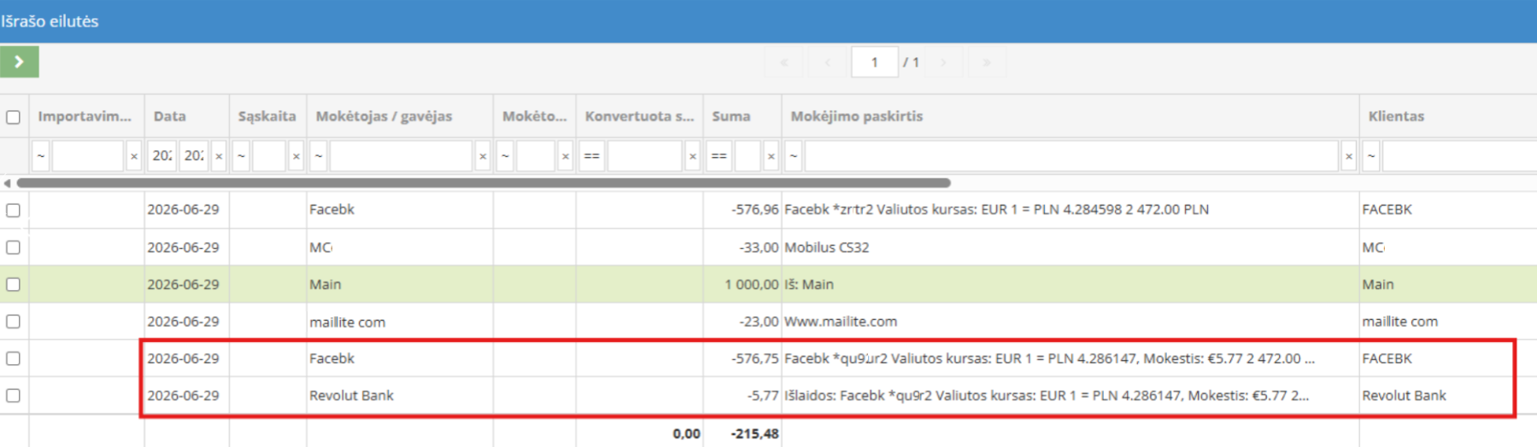Focus the Sąskaita filter text field
This screenshot has width=1537, height=447.
click(x=268, y=156)
